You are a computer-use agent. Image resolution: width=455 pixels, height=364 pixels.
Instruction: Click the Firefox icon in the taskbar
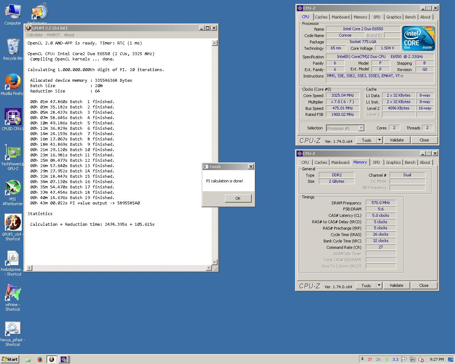click(40, 359)
